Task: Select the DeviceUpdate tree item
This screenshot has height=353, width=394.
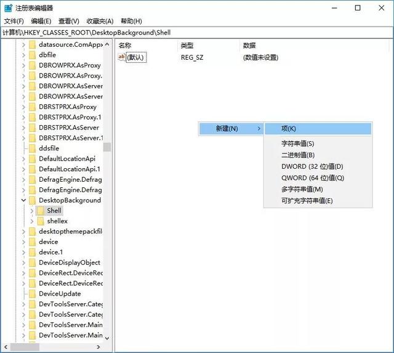Action: [60, 294]
